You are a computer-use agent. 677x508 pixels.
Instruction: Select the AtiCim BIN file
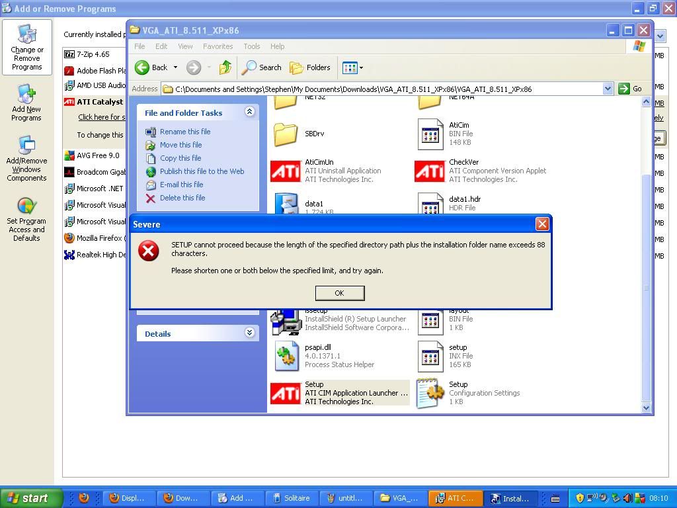coord(446,134)
